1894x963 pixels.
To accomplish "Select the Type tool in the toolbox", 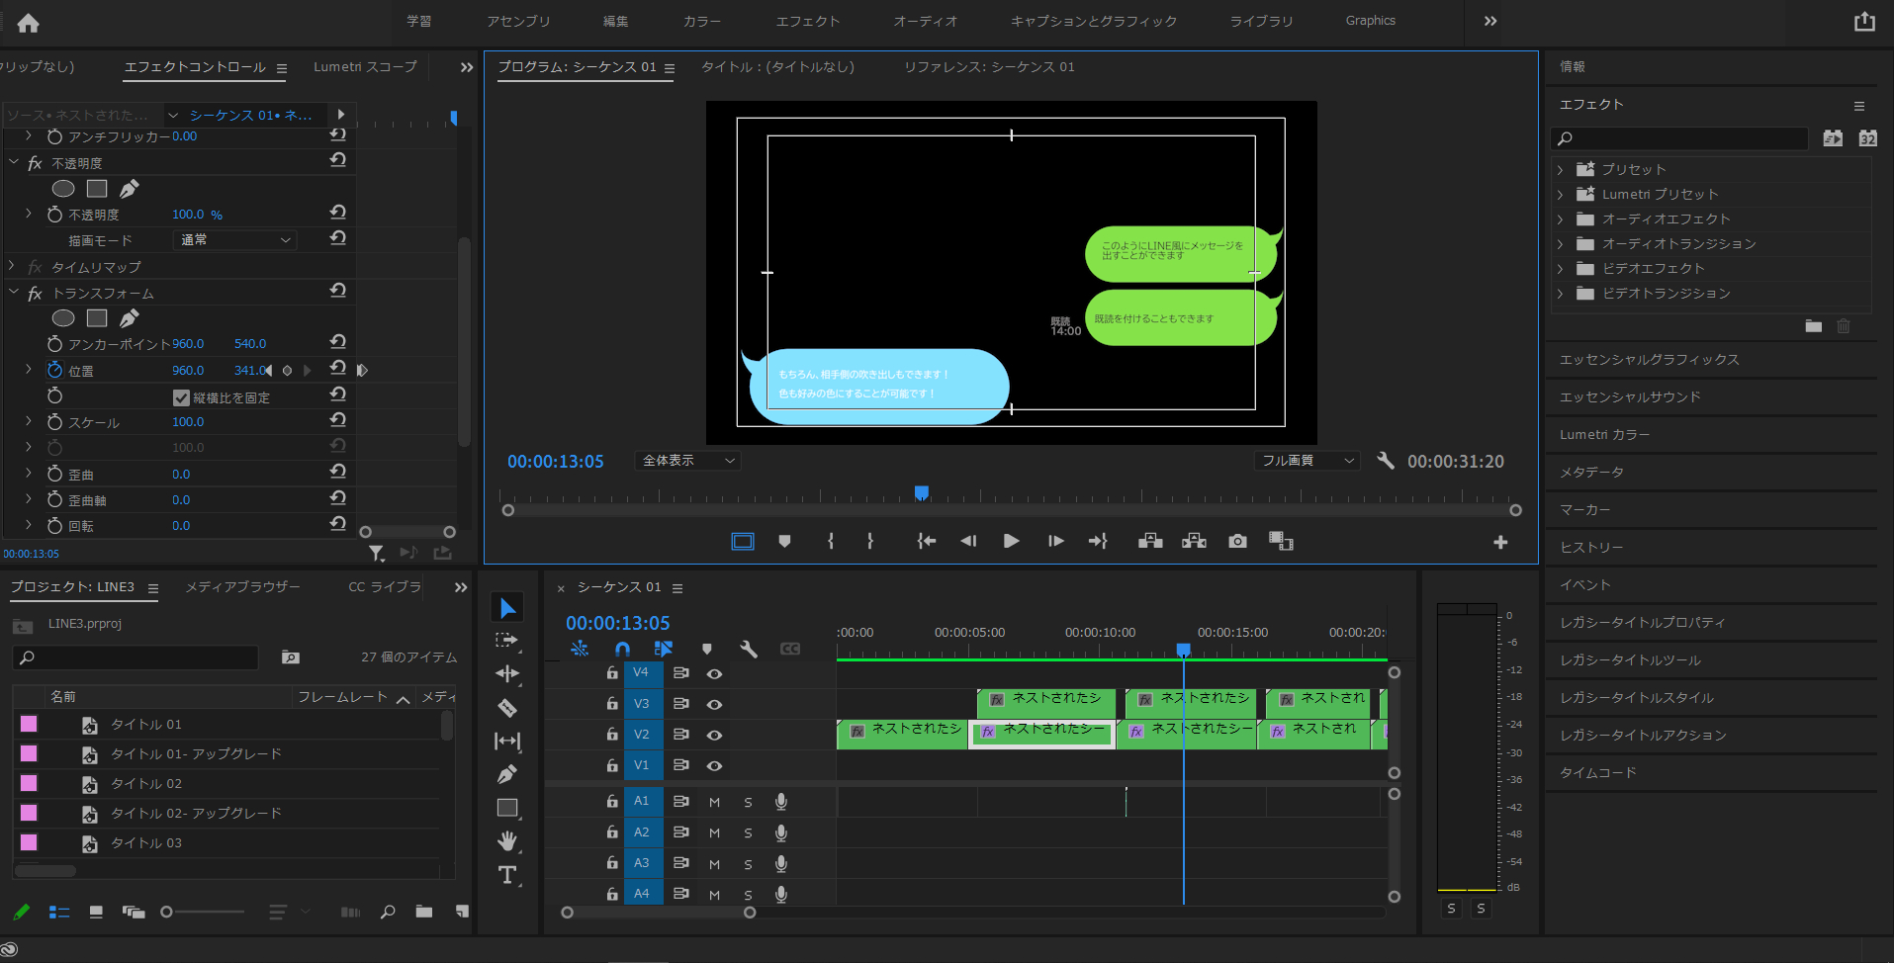I will (507, 875).
